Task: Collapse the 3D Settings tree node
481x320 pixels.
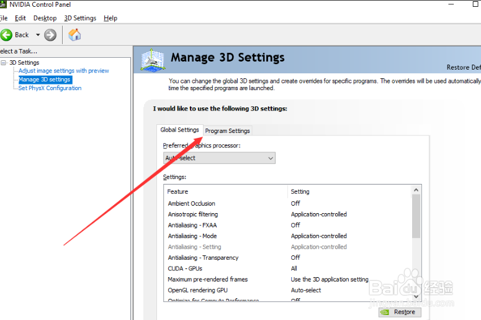Action: pyautogui.click(x=4, y=63)
